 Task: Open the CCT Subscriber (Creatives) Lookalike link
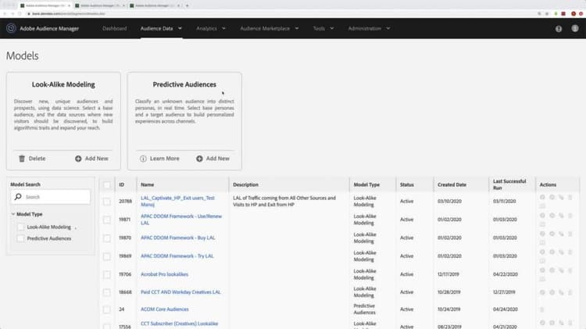pos(180,324)
